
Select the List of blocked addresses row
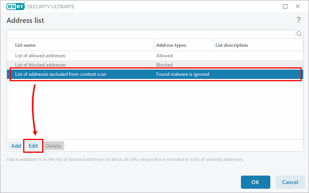pos(40,65)
